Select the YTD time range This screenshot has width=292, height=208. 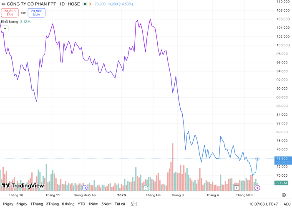point(81,204)
